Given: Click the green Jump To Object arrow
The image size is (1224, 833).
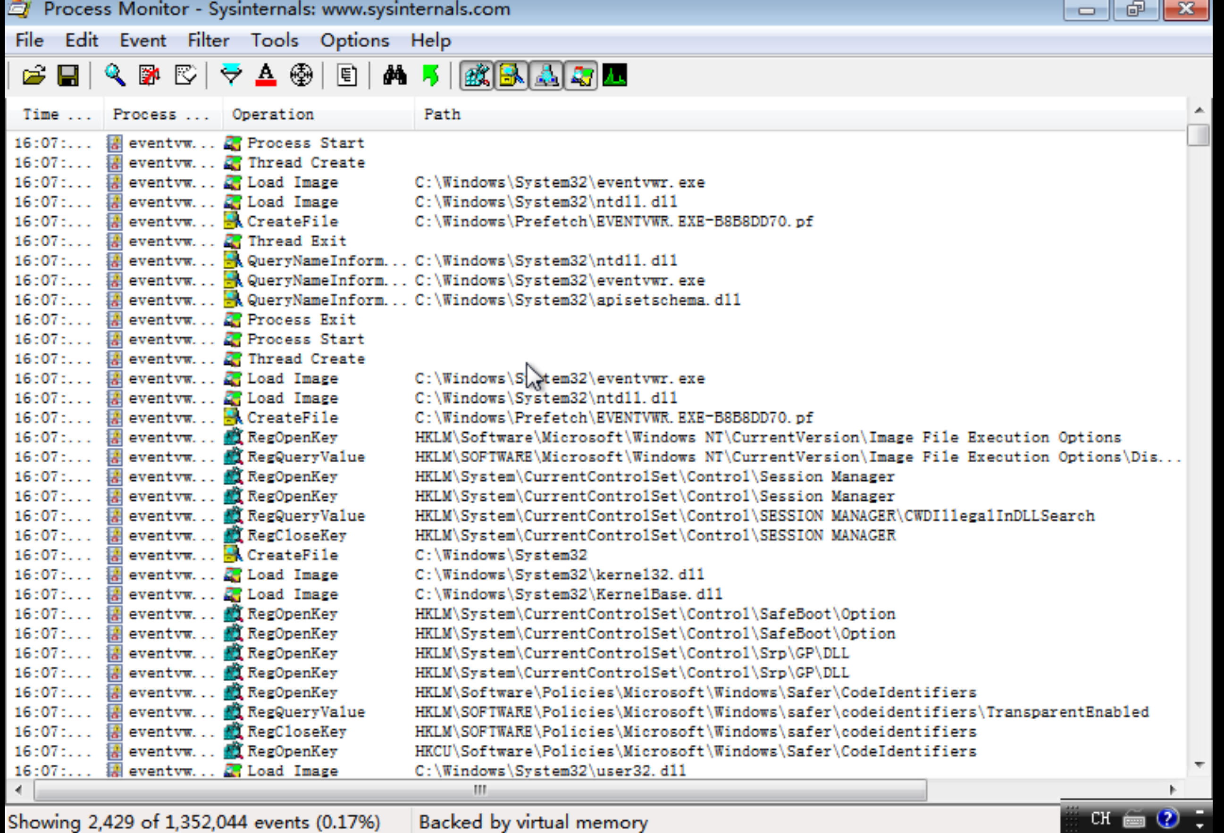Looking at the screenshot, I should [430, 76].
